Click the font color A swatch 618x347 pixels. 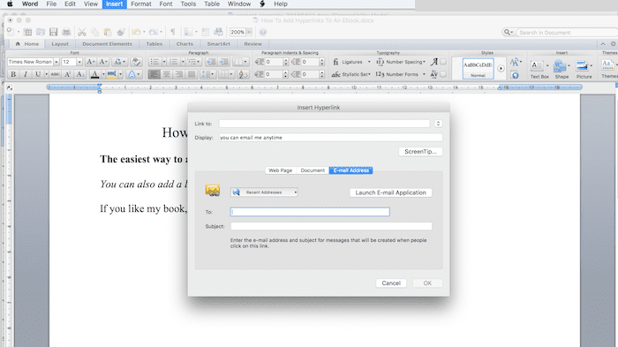point(94,74)
